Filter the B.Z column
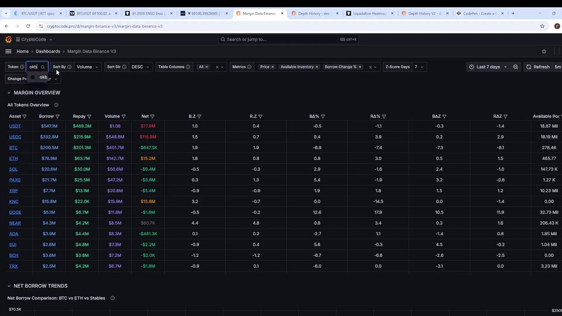This screenshot has height=316, width=562. 199,116
